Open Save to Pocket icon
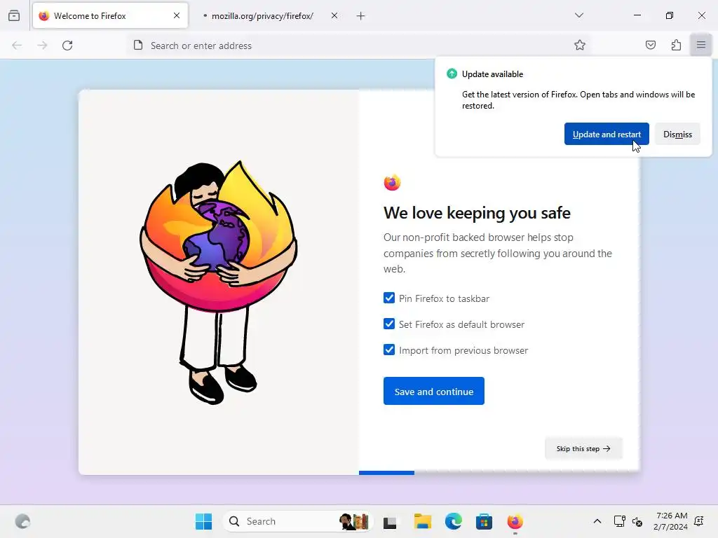Viewport: 718px width, 538px height. tap(650, 45)
